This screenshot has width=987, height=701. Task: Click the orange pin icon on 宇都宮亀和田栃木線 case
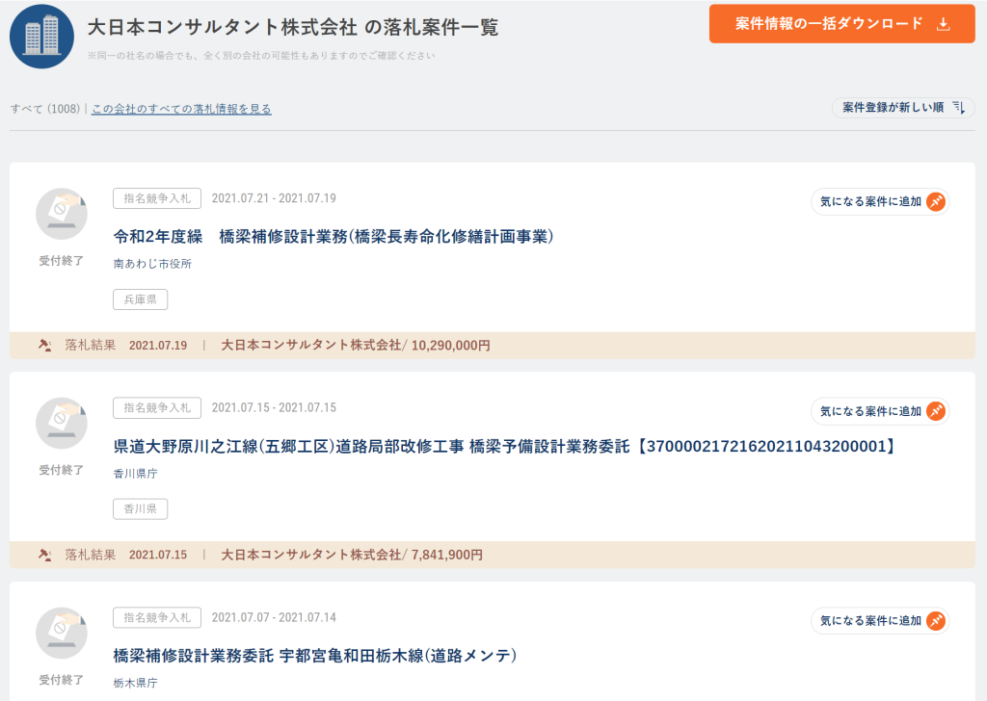(936, 621)
